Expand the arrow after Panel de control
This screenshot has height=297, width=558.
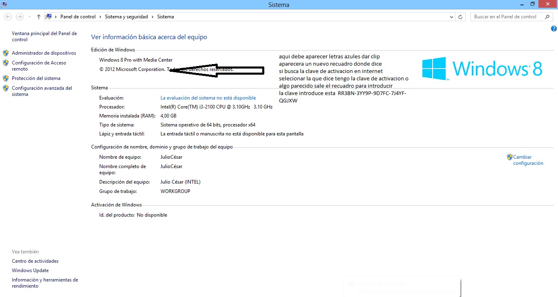click(x=100, y=17)
